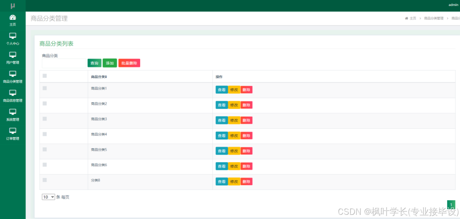
Task: Open the 商品分类管理 monitor icon
Action: [x=13, y=74]
